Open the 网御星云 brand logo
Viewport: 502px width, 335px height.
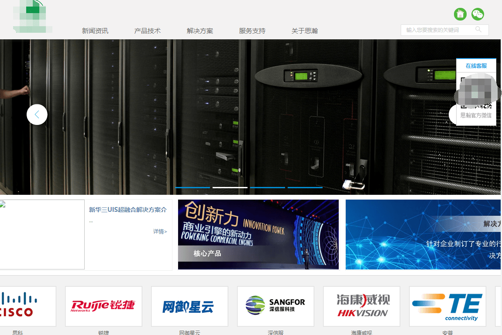pos(189,306)
